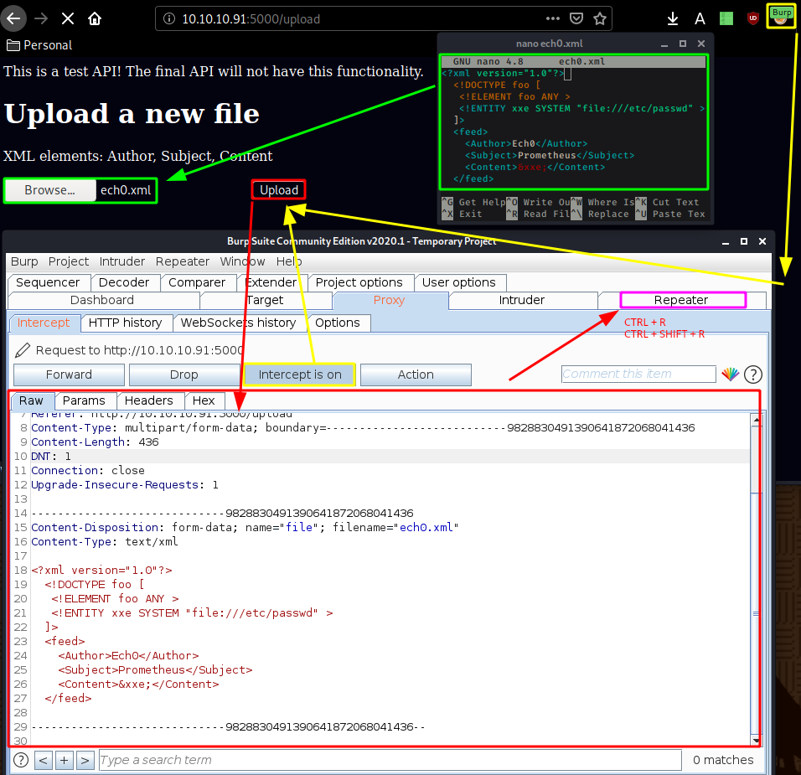The width and height of the screenshot is (801, 775).
Task: Click the Browse... file button
Action: click(x=50, y=190)
